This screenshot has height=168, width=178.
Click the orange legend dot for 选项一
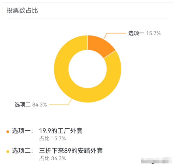point(8,131)
